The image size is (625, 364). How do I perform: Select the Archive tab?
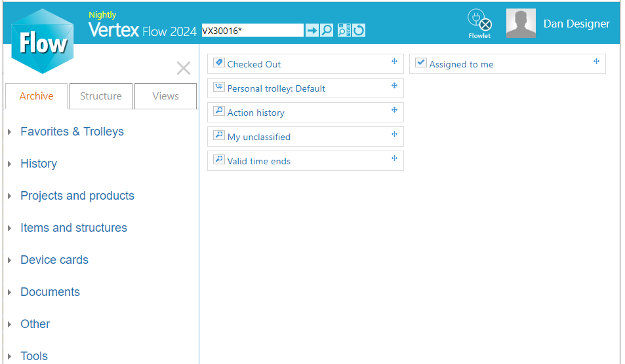click(36, 96)
